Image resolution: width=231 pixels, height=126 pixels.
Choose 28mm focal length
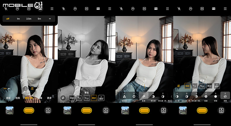[25, 88]
